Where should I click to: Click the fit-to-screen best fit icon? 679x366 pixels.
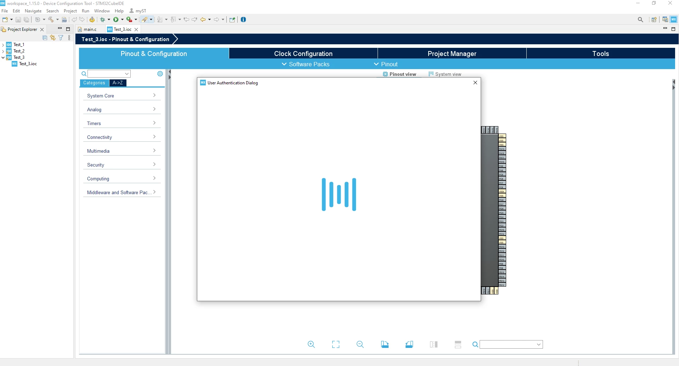(x=336, y=344)
